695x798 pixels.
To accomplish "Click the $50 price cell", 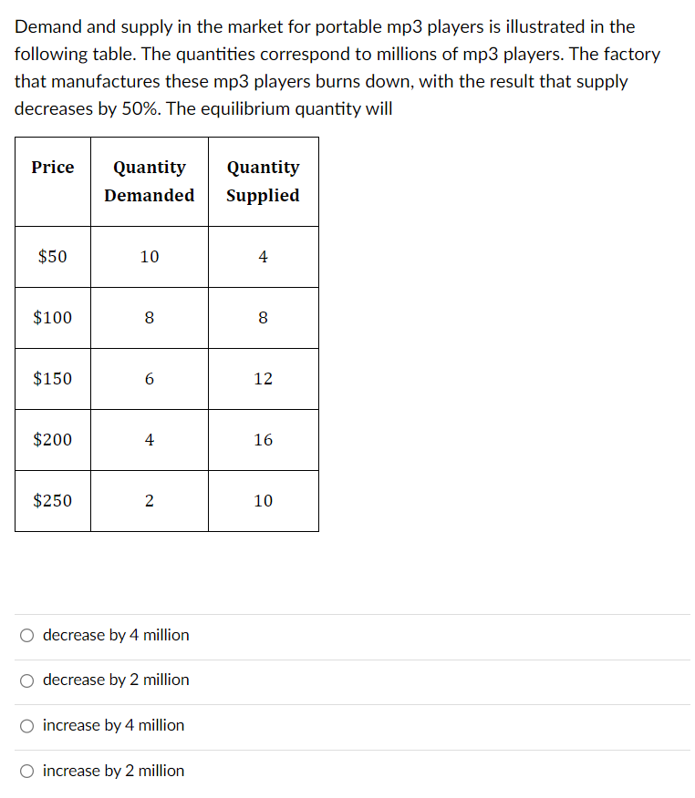I will point(52,257).
